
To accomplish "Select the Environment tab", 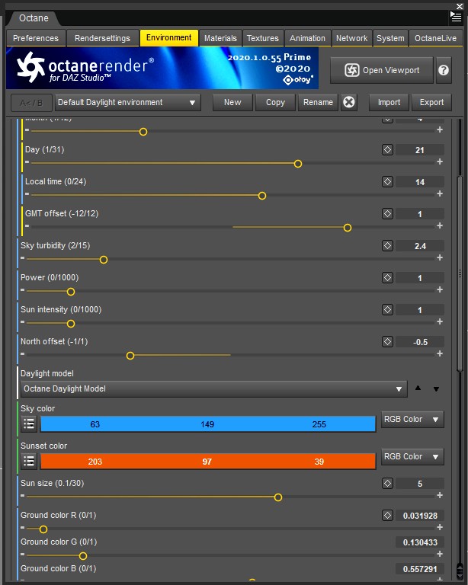I will click(x=168, y=38).
